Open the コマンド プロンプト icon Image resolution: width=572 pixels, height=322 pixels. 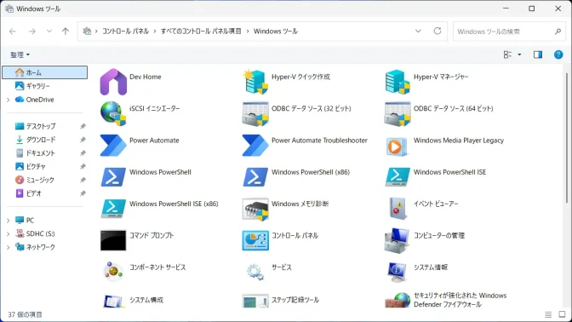pyautogui.click(x=113, y=240)
